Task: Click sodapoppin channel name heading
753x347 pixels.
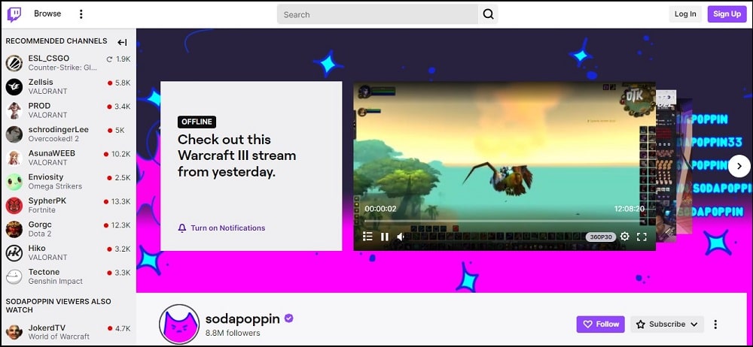Action: pos(243,318)
